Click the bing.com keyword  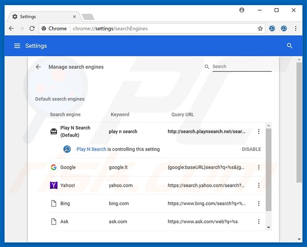119,204
